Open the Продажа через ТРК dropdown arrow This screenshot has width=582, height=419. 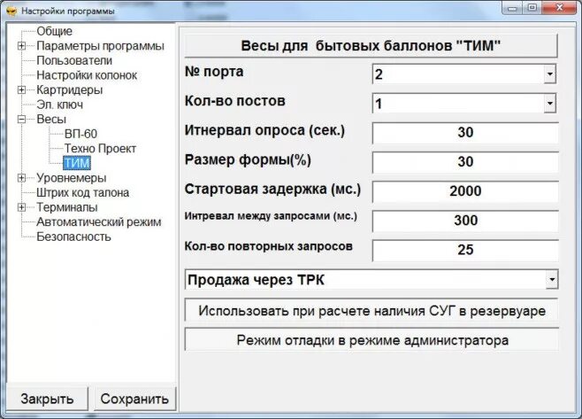coord(552,280)
